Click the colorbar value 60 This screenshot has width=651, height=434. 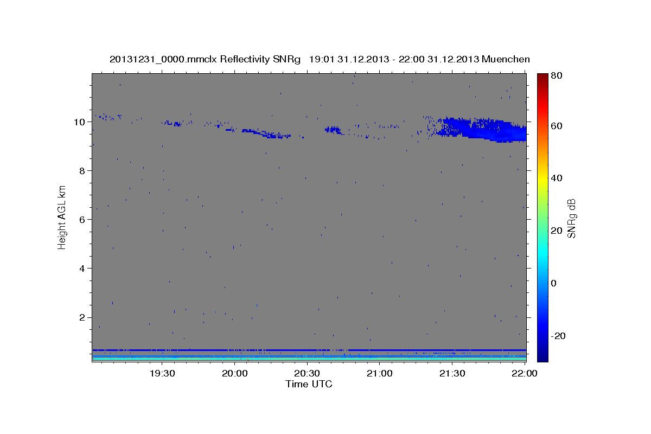click(x=557, y=126)
